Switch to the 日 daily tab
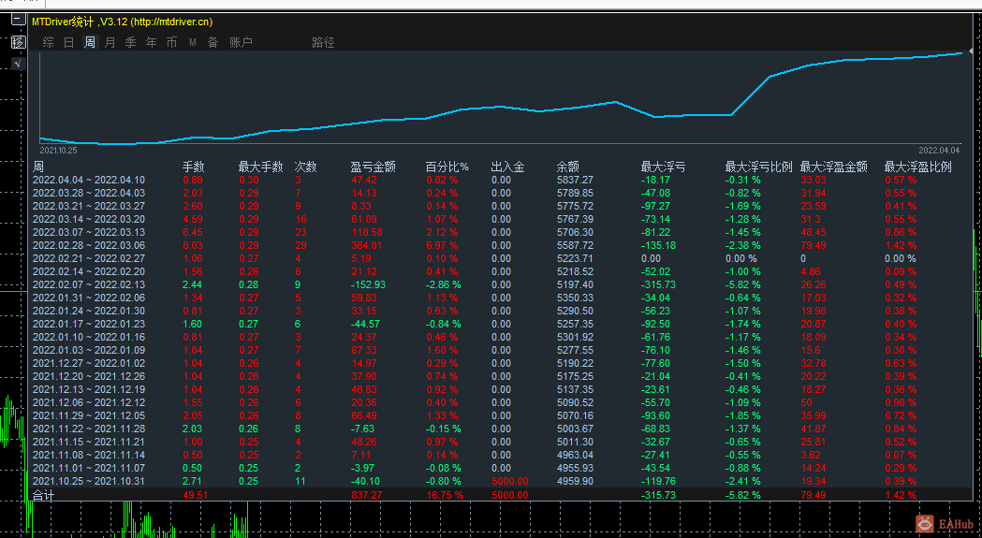 pyautogui.click(x=69, y=43)
